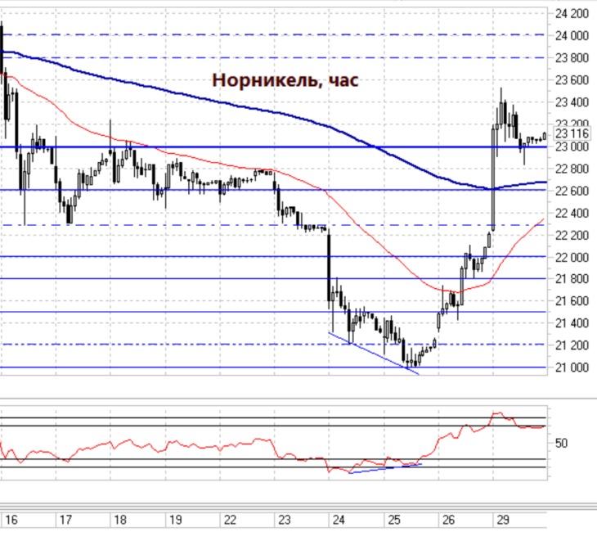
Task: Click the 21 600 price axis label
Action: coord(572,301)
